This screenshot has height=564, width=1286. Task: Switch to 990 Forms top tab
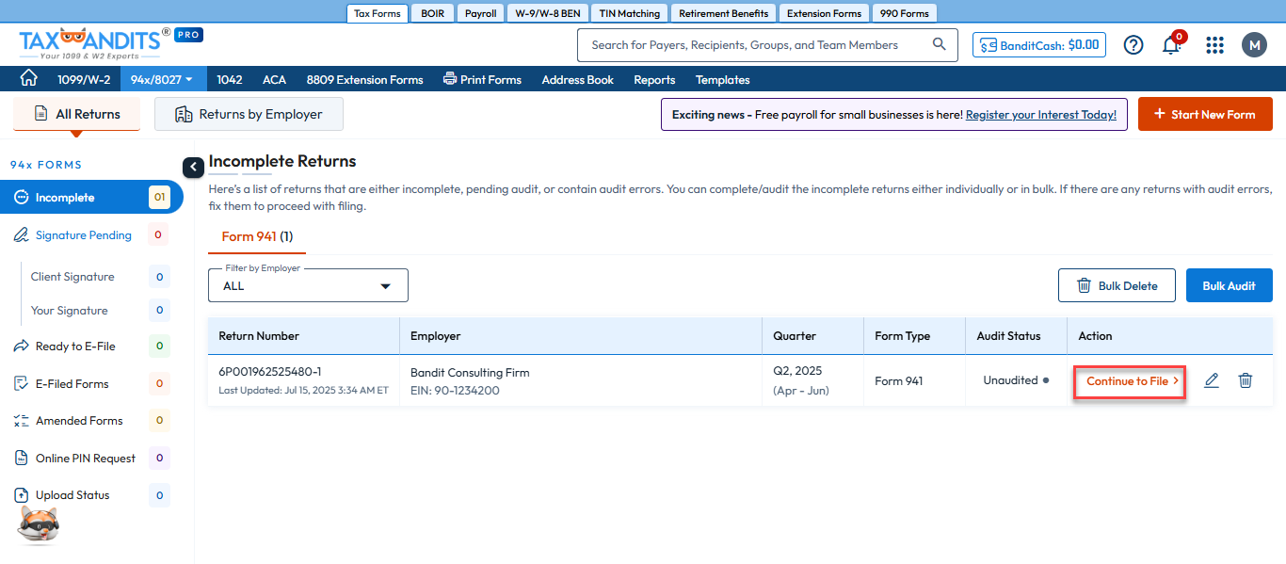click(904, 13)
